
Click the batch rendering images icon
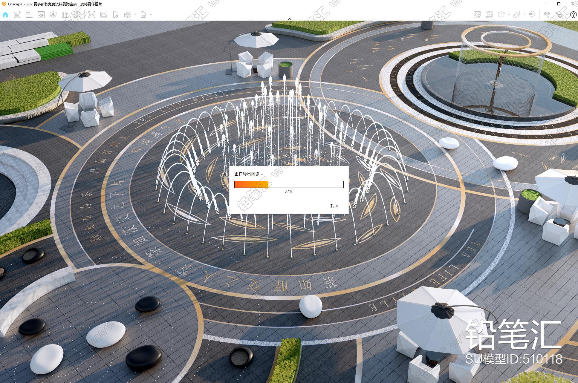tap(104, 15)
